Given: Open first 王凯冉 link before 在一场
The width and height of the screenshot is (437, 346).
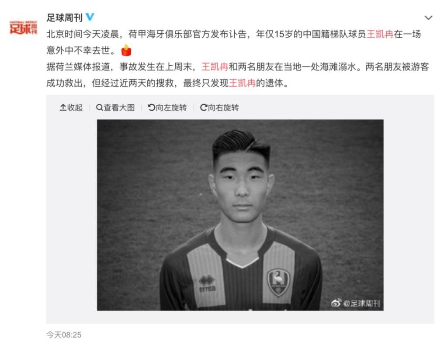Looking at the screenshot, I should point(380,34).
